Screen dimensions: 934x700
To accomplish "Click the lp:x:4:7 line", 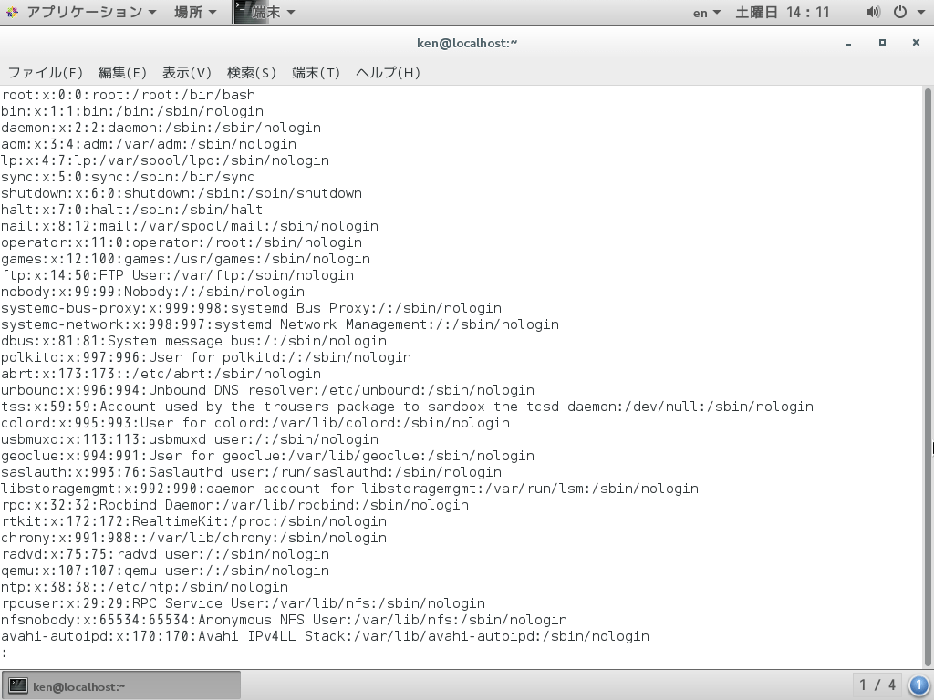I will click(x=165, y=160).
